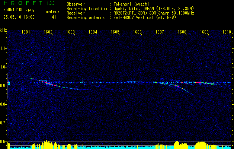Click the filename 2505101600.png
Viewport: 234px width, 149px height.
click(x=19, y=10)
